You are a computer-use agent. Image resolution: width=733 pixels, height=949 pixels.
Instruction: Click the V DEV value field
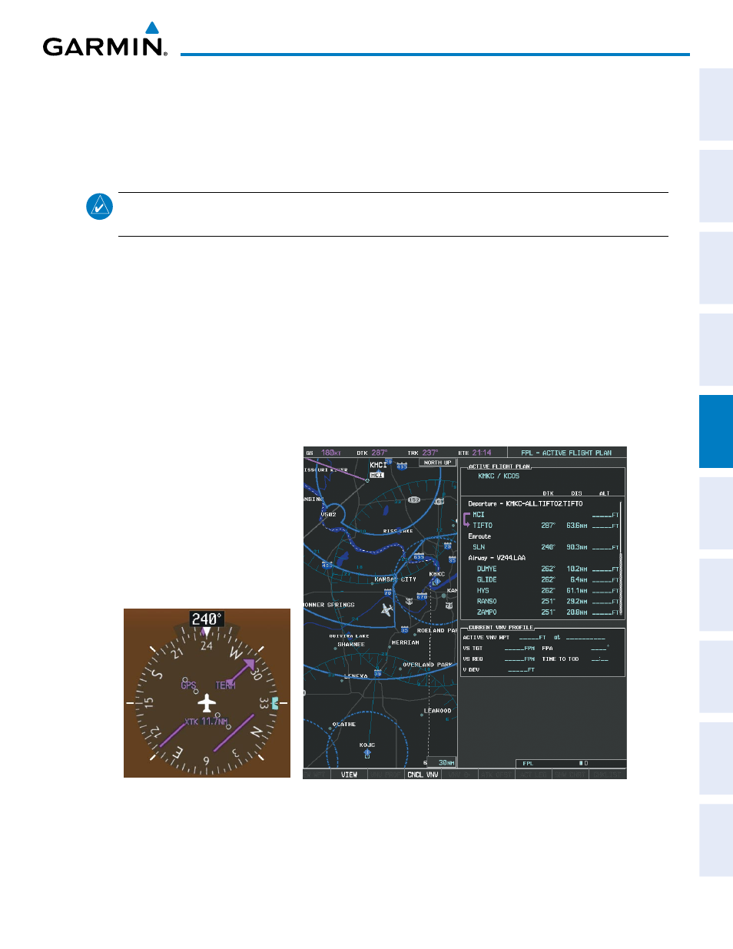(x=521, y=670)
